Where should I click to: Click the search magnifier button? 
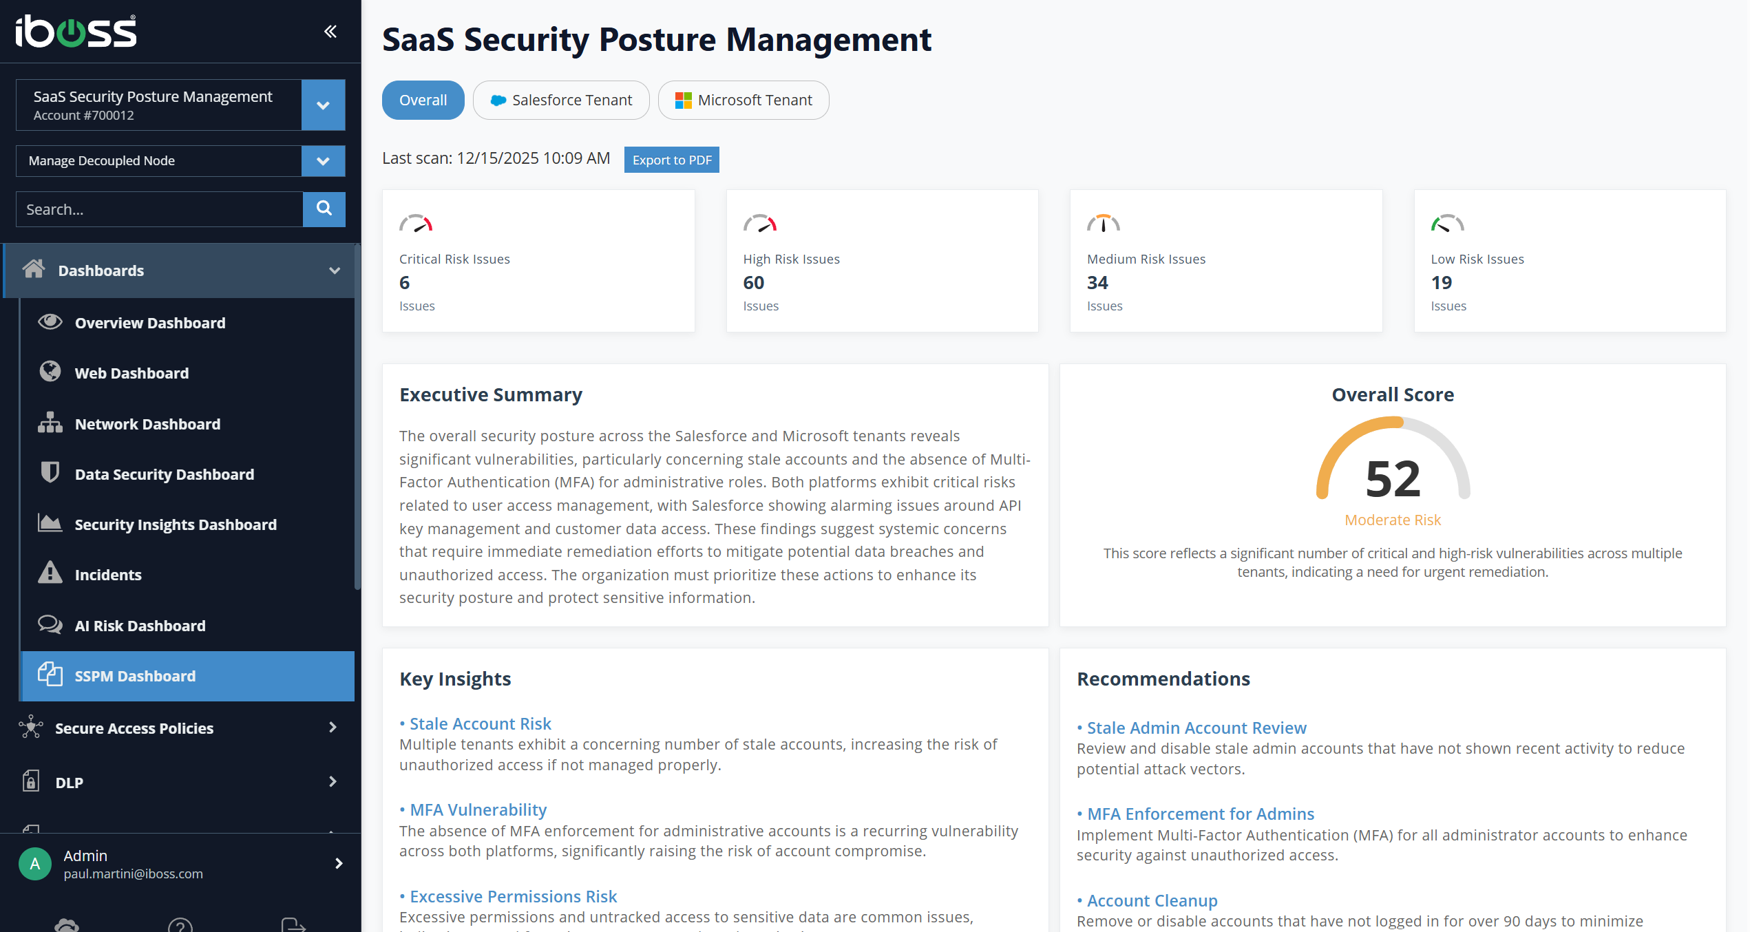click(x=324, y=209)
